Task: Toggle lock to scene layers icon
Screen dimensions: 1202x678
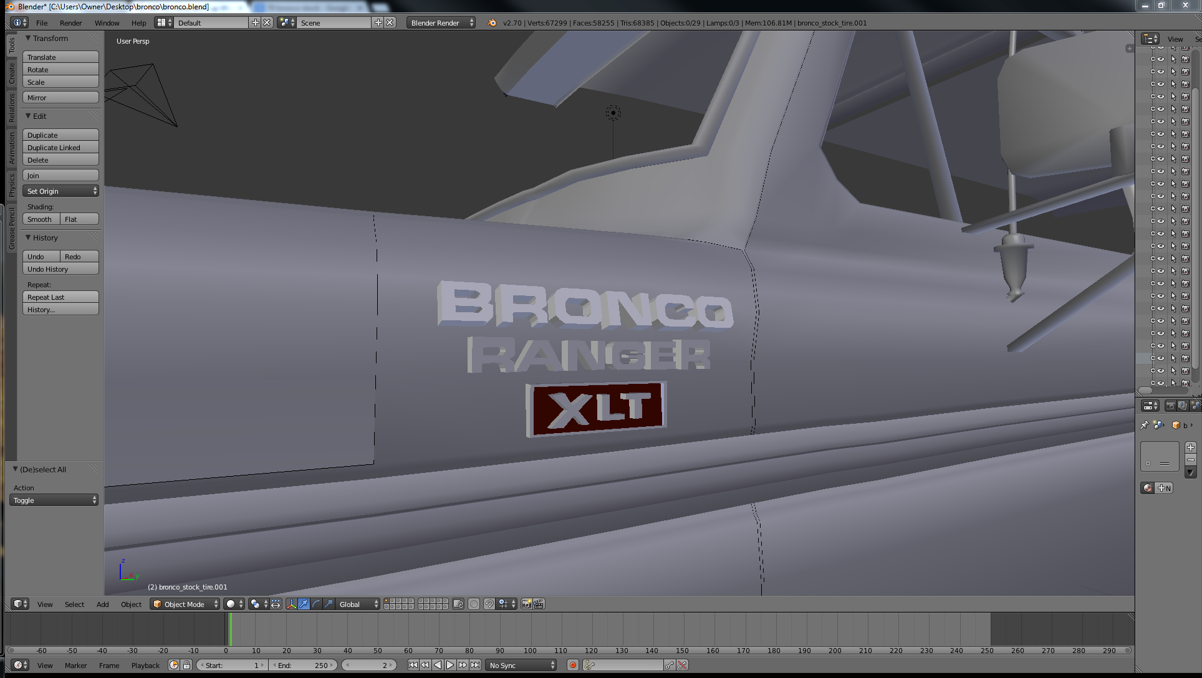Action: coord(458,604)
